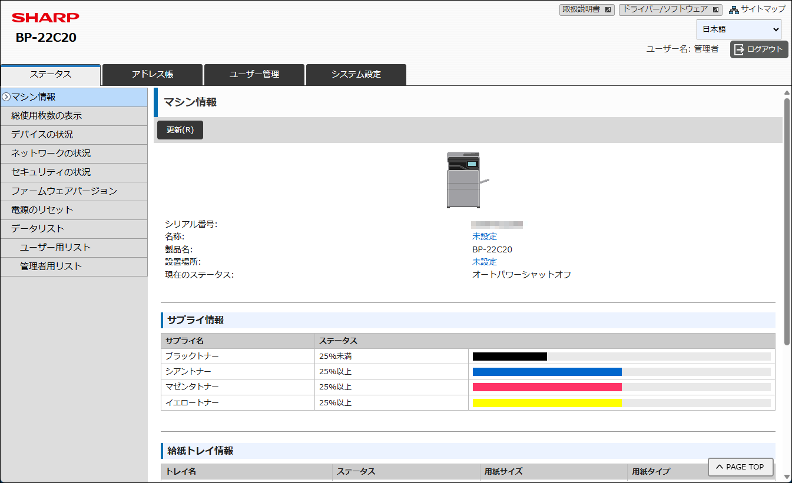The height and width of the screenshot is (483, 792).
Task: Click the シアントナー row label
Action: pos(188,372)
